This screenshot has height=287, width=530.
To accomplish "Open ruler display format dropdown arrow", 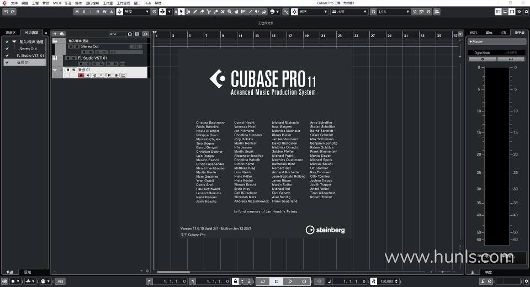I will pyautogui.click(x=460, y=34).
